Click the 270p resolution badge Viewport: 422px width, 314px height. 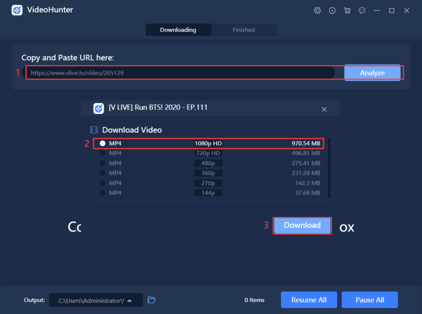pos(208,183)
